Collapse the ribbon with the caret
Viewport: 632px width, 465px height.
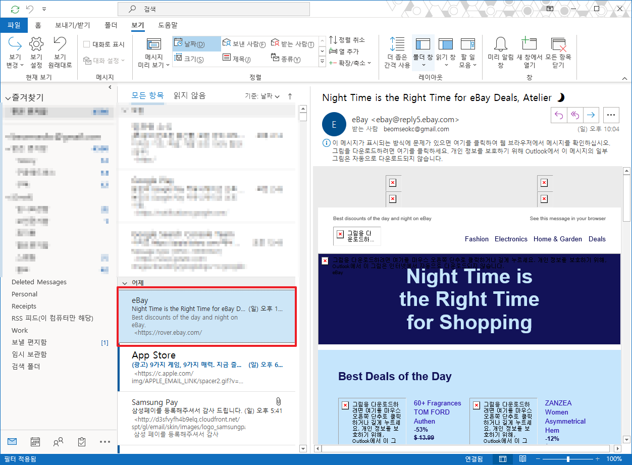(x=624, y=78)
